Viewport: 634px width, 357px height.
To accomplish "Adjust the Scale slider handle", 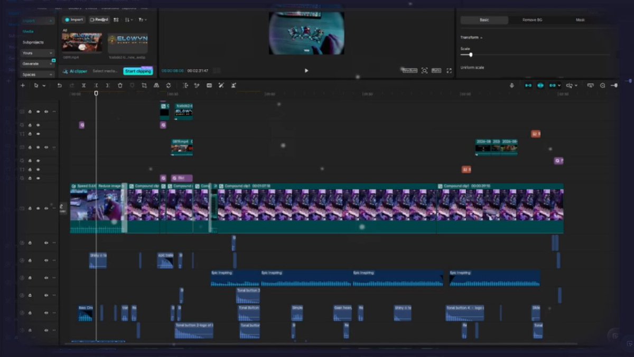I will point(471,54).
